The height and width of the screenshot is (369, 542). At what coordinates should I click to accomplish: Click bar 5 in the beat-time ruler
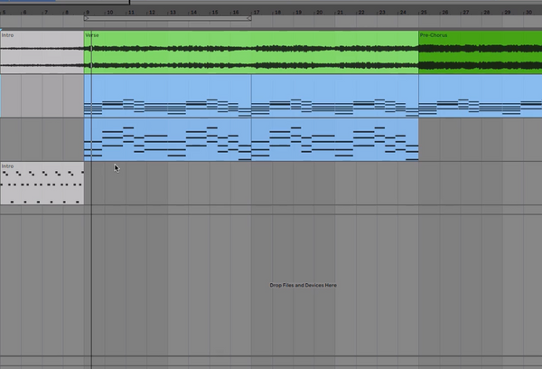coord(5,13)
